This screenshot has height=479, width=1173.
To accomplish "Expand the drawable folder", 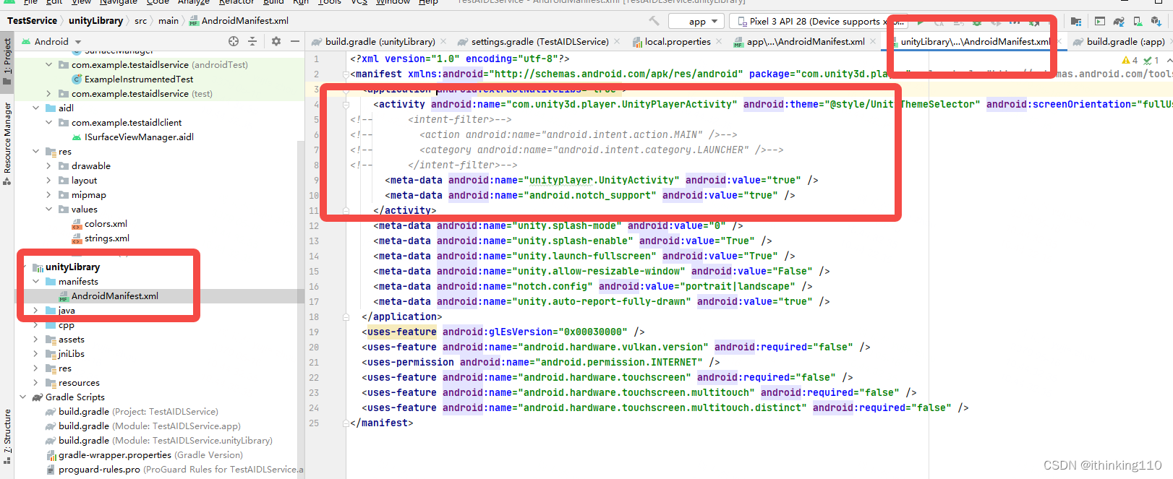I will click(x=48, y=166).
